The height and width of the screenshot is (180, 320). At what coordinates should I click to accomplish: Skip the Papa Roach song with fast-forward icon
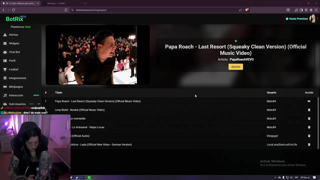click(x=309, y=101)
